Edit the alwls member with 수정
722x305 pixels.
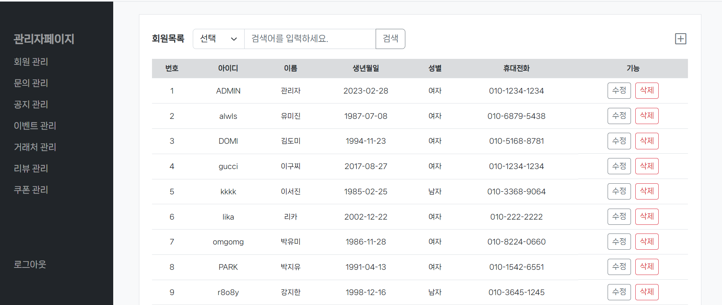(619, 116)
